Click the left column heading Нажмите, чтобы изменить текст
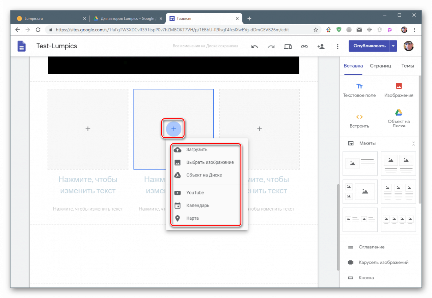 88,185
